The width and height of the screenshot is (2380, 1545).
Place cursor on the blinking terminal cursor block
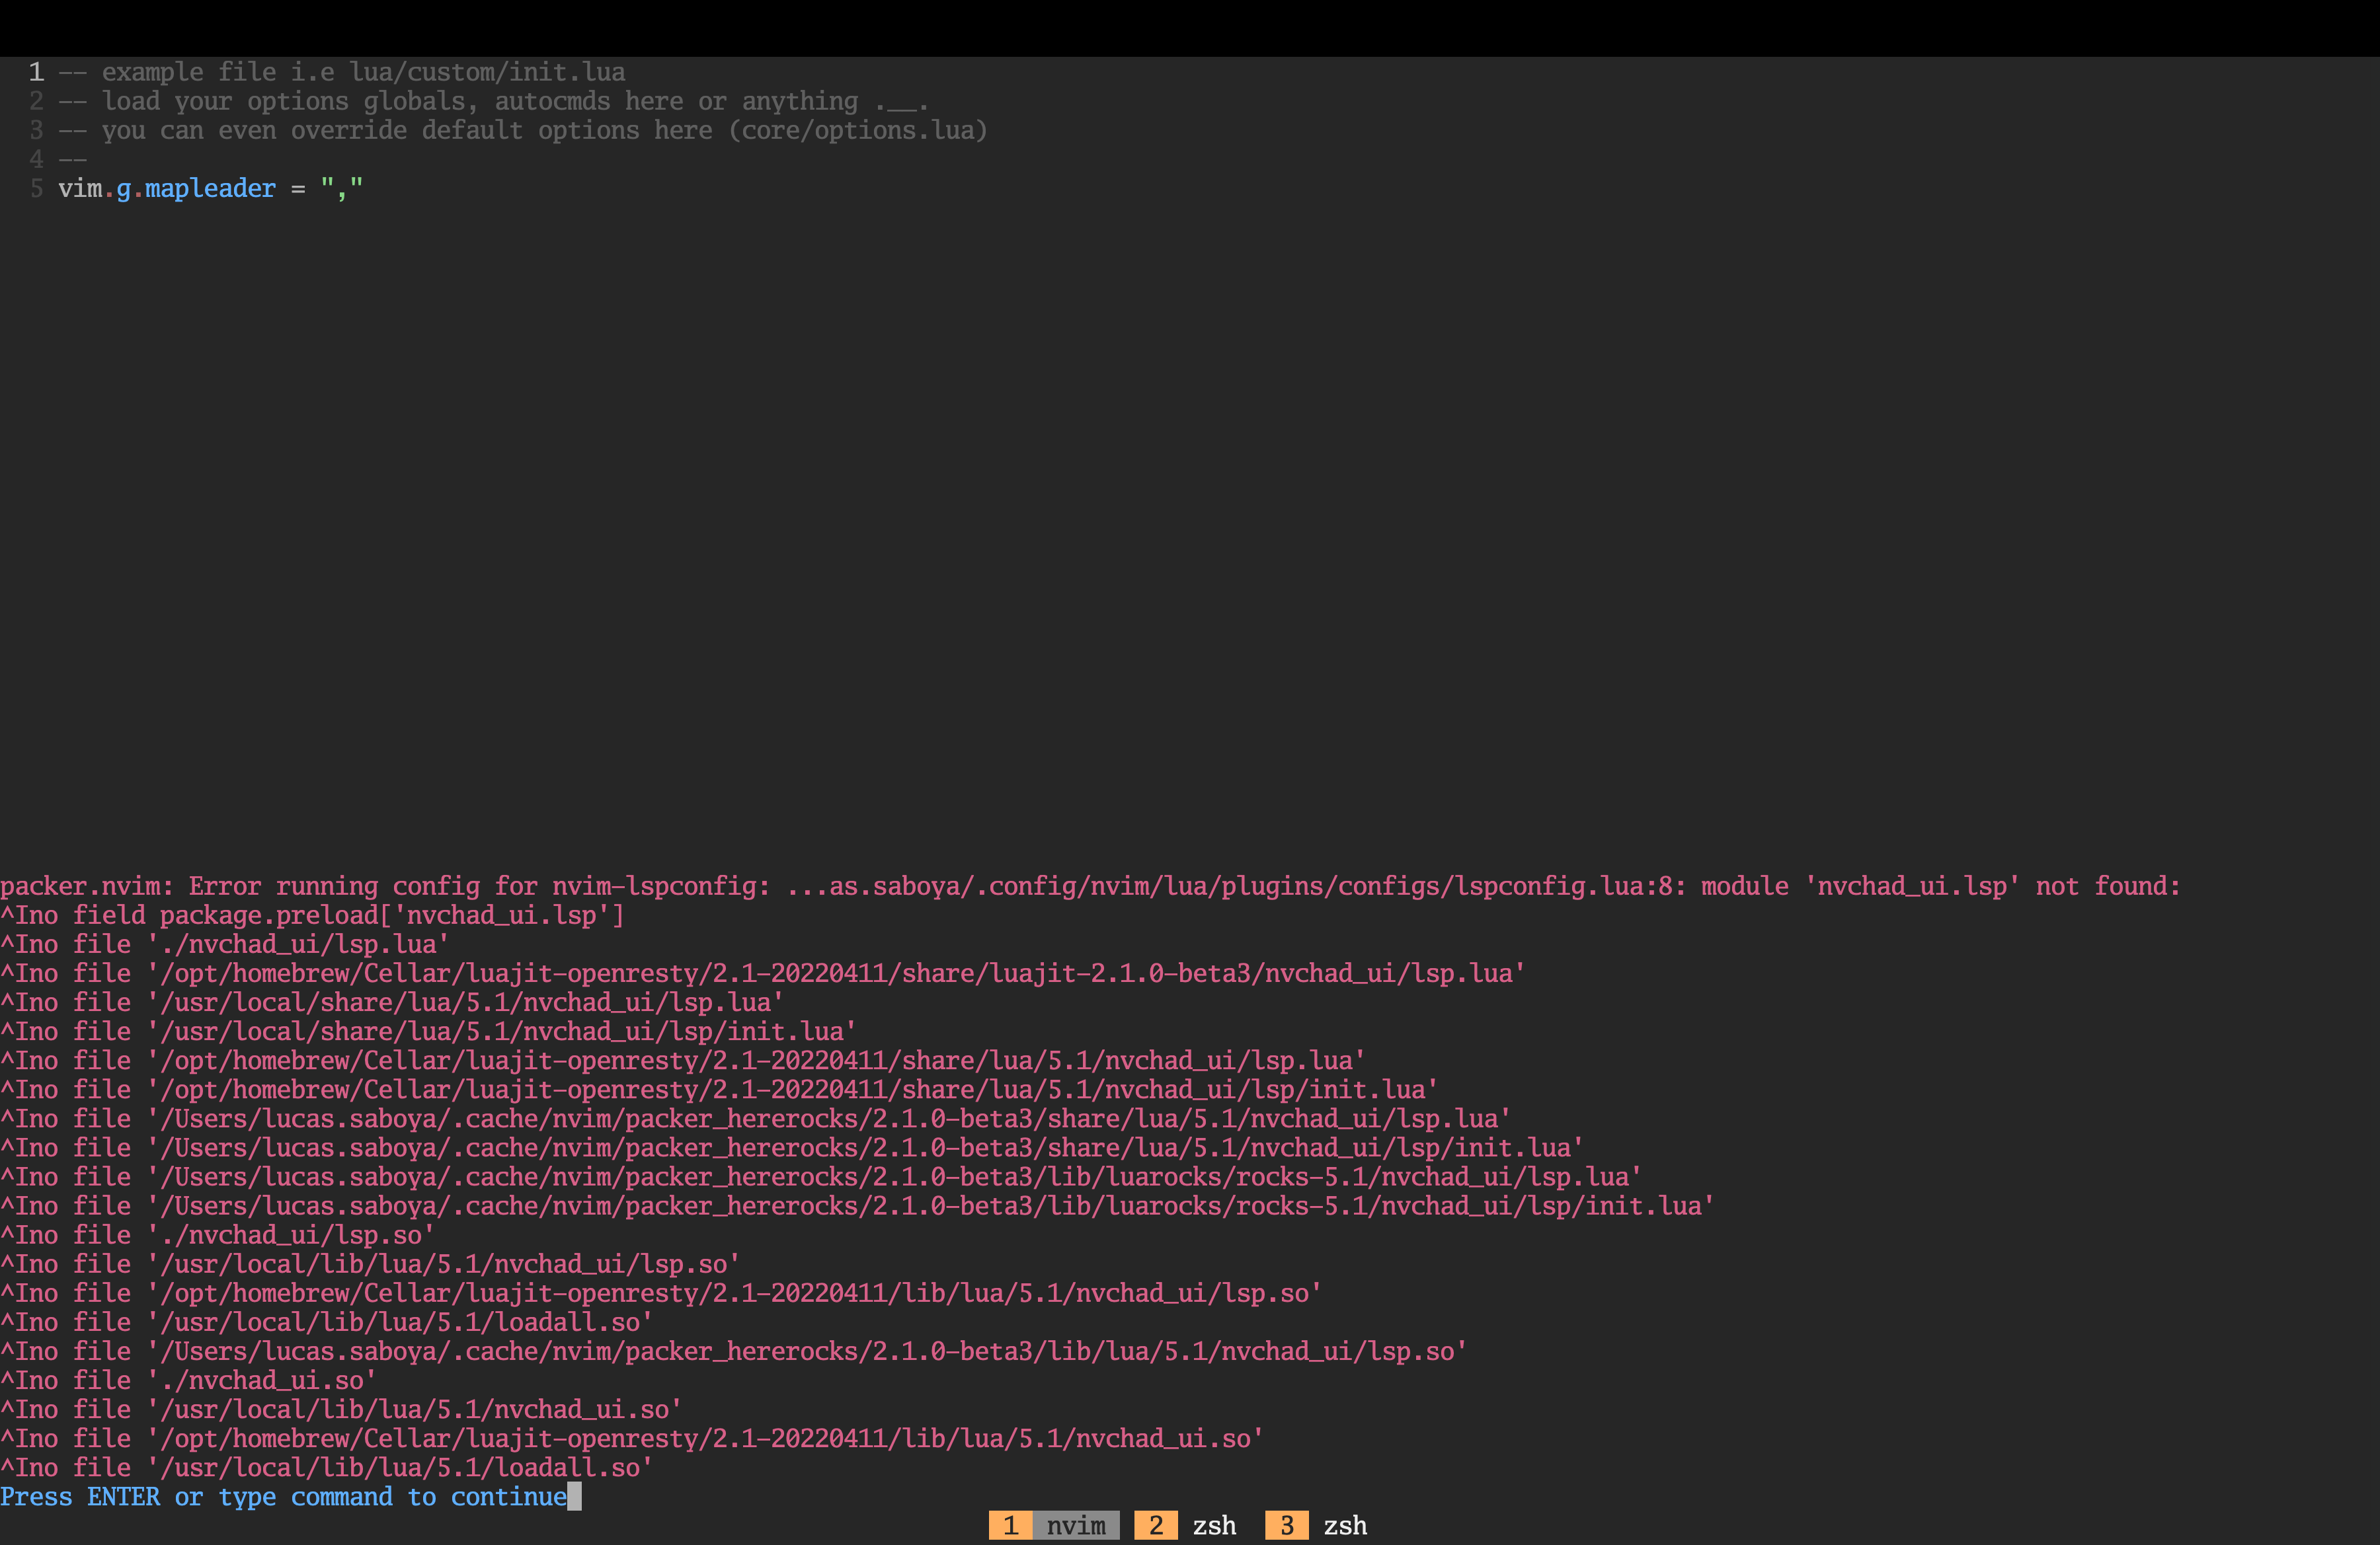tap(575, 1497)
